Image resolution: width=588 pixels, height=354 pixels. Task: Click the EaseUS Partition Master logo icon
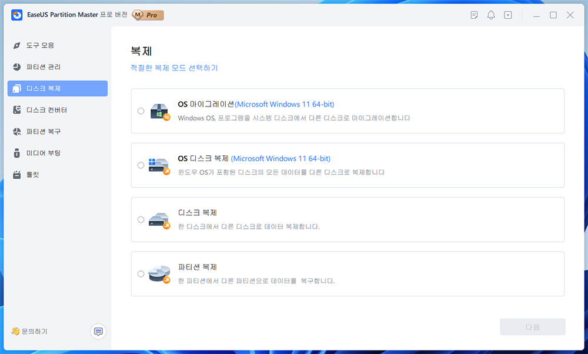point(17,15)
